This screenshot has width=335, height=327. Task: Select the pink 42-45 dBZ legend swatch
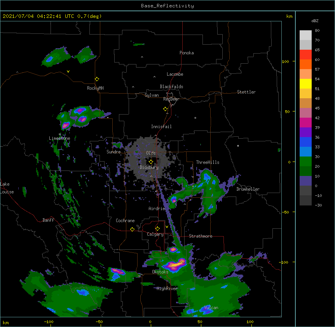click(305, 113)
